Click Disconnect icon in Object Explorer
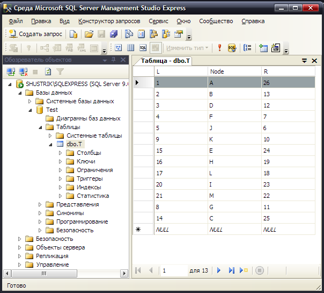Screen dimensions: 324x293 (x=23, y=72)
